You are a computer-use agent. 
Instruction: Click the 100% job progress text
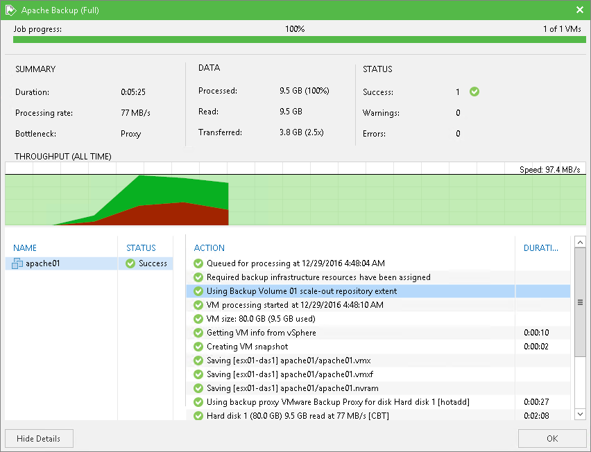tap(295, 29)
